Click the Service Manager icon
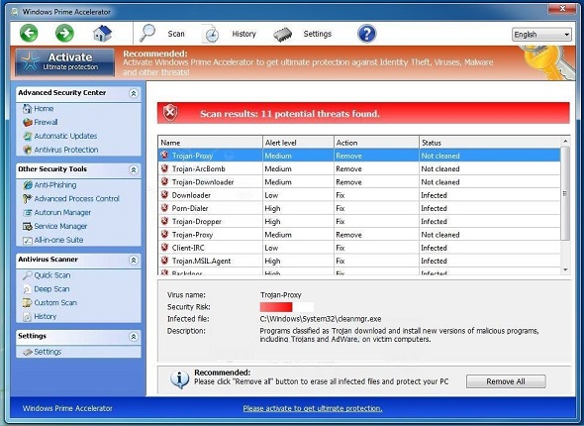The width and height of the screenshot is (584, 426). click(28, 226)
